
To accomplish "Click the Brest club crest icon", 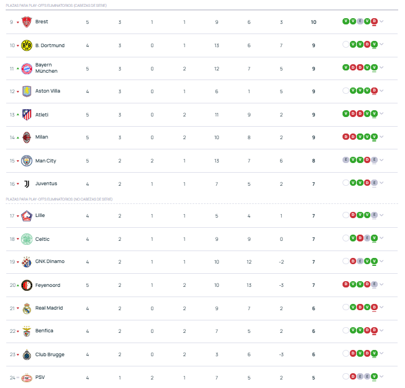I will coord(27,22).
